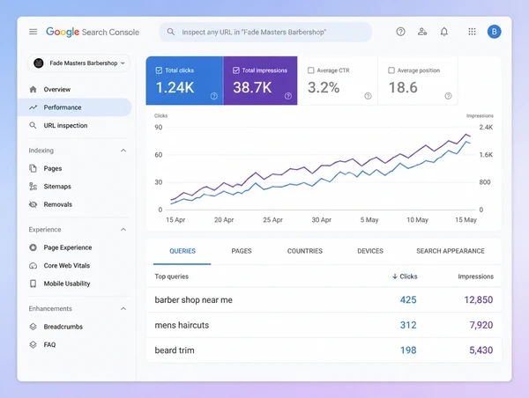Screen dimensions: 529x398
Task: Click the Inspect any URL search field
Action: click(265, 32)
